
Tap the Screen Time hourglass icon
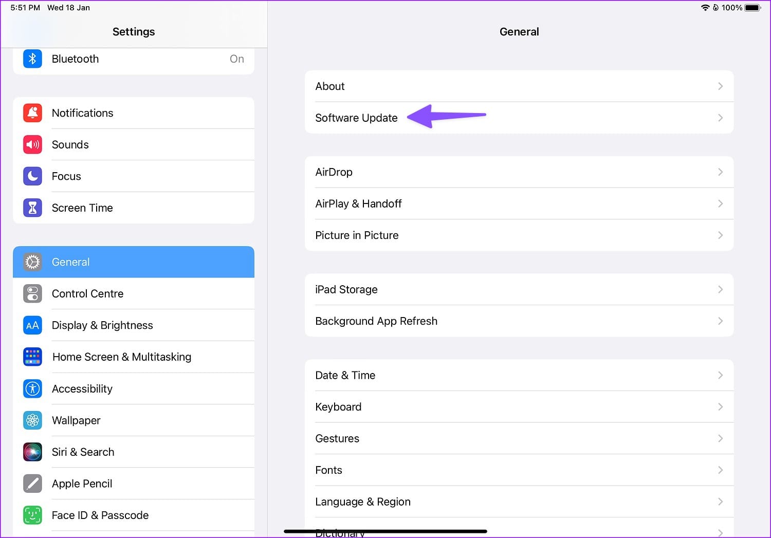(32, 208)
